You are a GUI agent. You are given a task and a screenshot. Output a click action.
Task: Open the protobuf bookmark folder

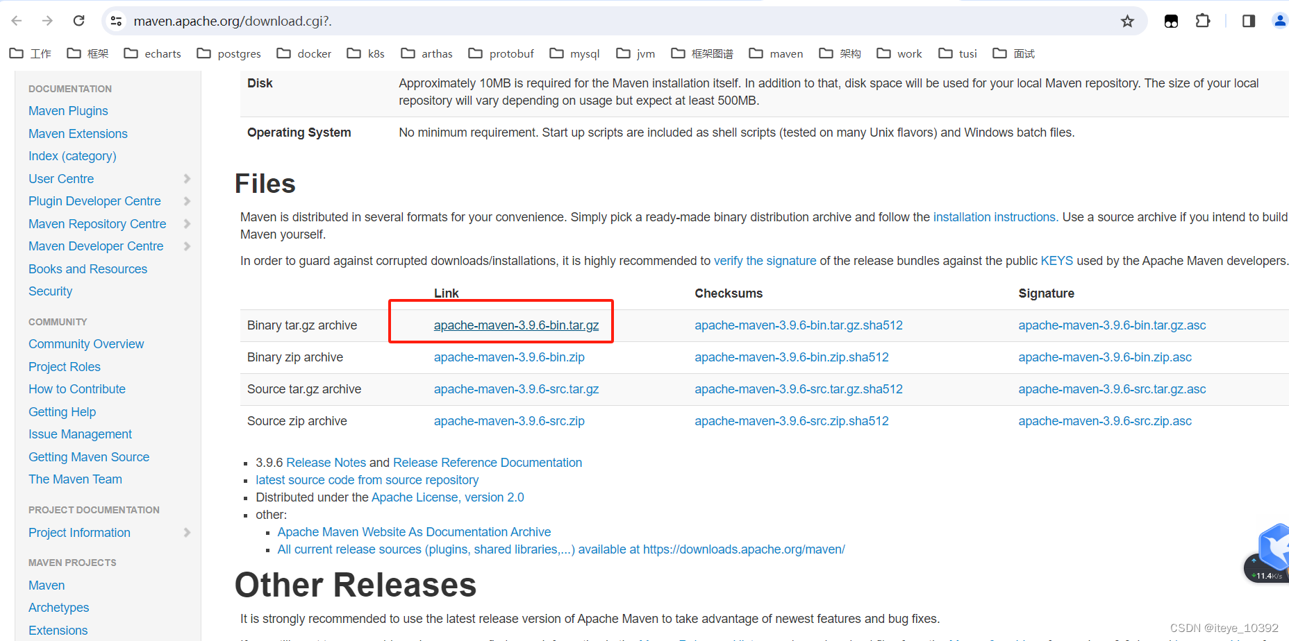coord(501,53)
